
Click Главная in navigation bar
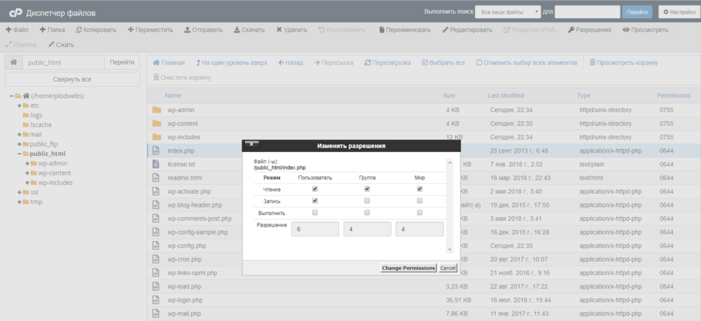pos(168,62)
